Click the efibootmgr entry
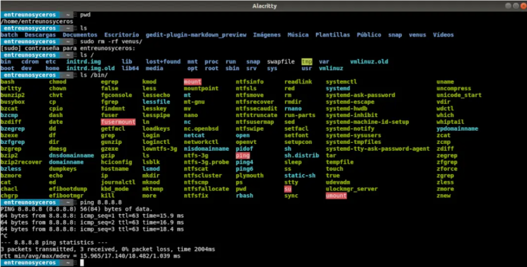This screenshot has height=267, width=527. tap(66, 196)
